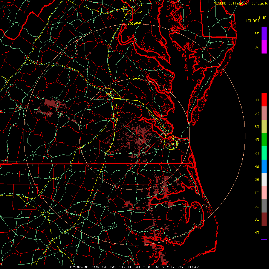Click the DS white legend swatch
The height and width of the screenshot is (269, 269).
click(x=264, y=179)
